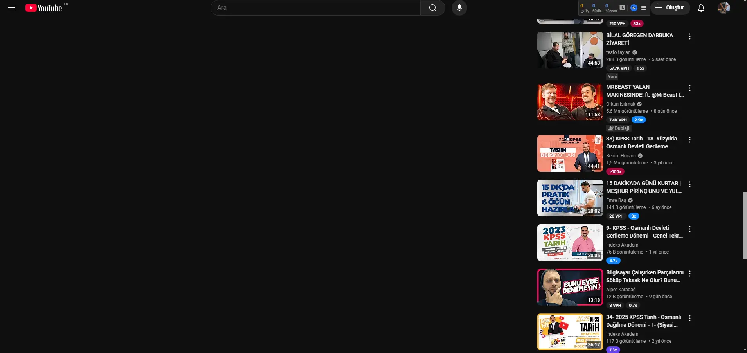Viewport: 747px width, 353px height.
Task: Click the 26 VPH badge
Action: click(616, 216)
